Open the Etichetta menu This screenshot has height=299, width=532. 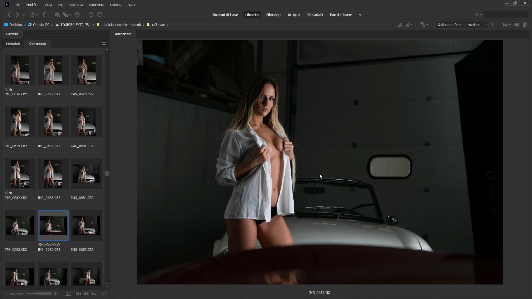(x=76, y=5)
